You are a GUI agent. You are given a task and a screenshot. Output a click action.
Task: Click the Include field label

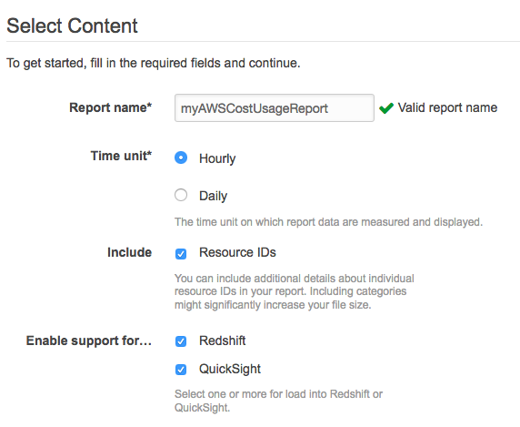click(129, 252)
